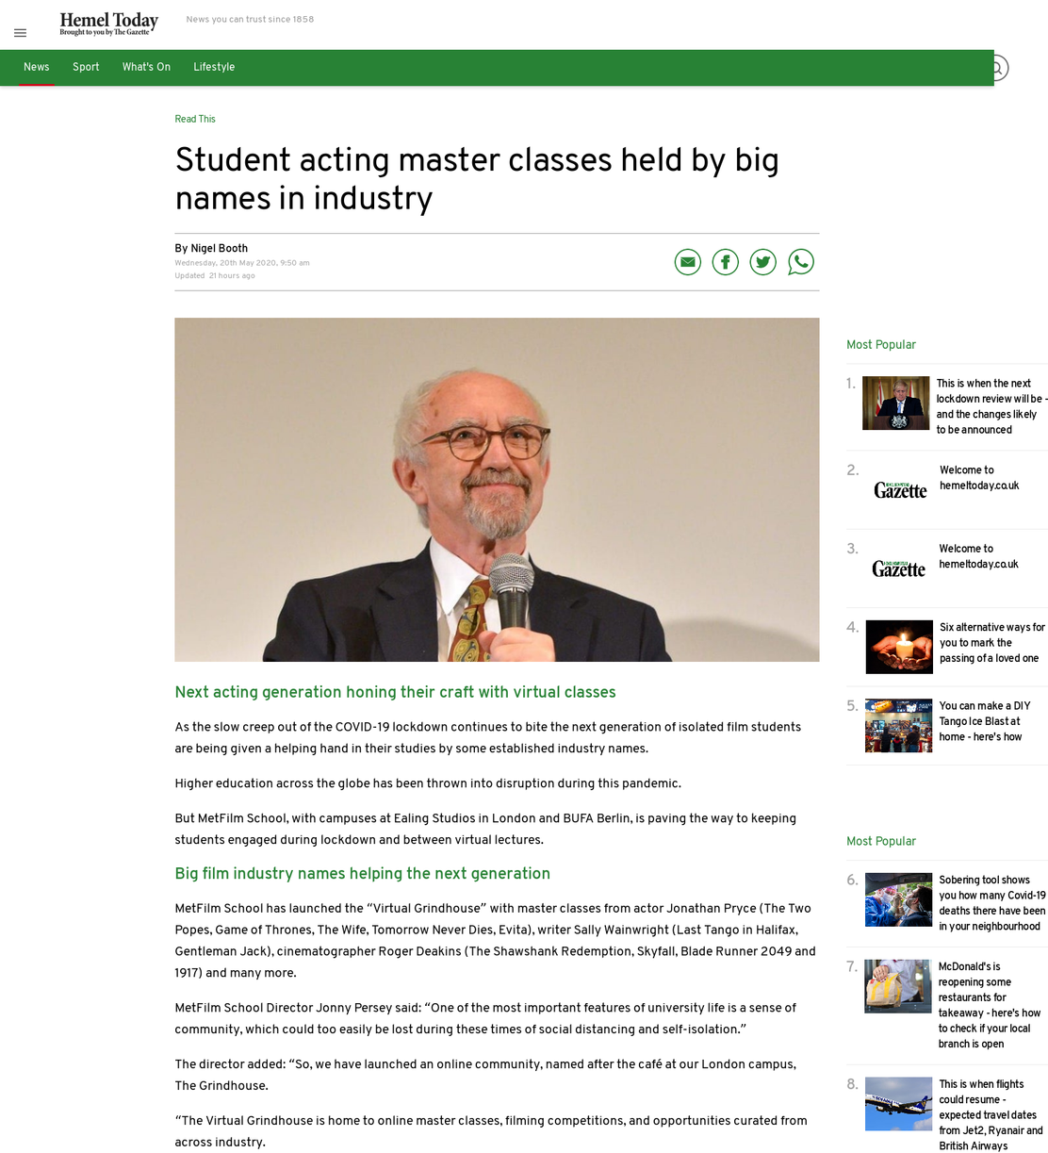This screenshot has height=1153, width=1048.
Task: Click the candle thumbnail for alternative ways
Action: pyautogui.click(x=899, y=647)
